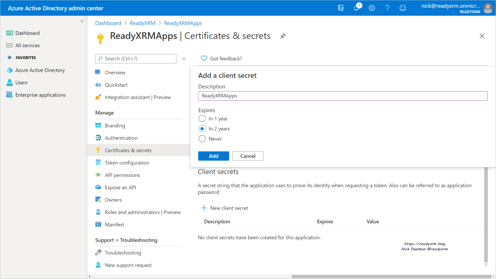Click the Dashboard breadcrumb link
Image resolution: width=496 pixels, height=279 pixels.
[x=108, y=23]
